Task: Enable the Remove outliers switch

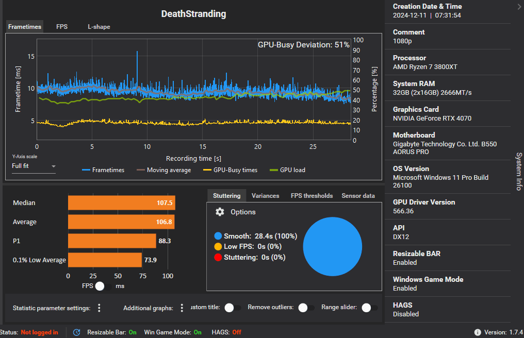Action: click(x=307, y=308)
